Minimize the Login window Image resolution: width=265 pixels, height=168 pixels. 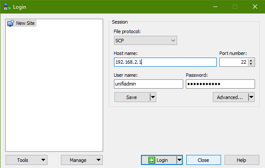click(x=215, y=7)
